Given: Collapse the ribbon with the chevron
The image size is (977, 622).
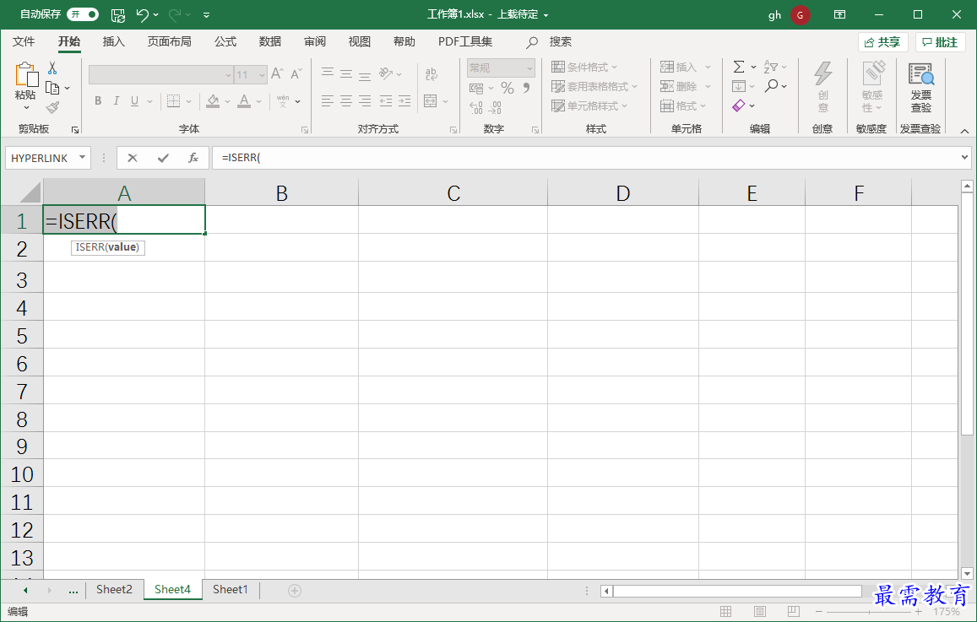Looking at the screenshot, I should pyautogui.click(x=964, y=131).
